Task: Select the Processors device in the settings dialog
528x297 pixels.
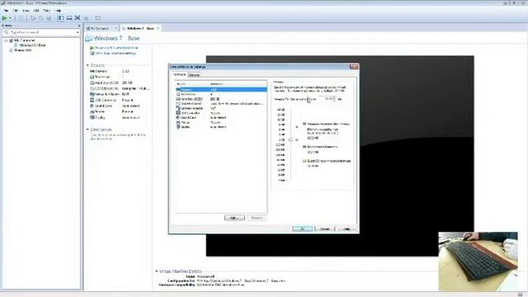Action: pos(221,94)
